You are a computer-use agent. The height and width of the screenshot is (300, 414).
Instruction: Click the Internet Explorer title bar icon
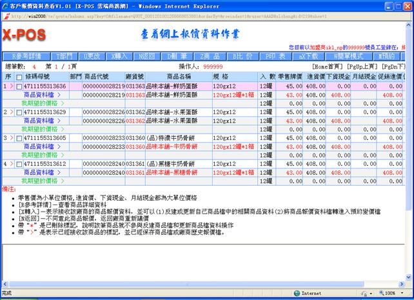pos(5,5)
